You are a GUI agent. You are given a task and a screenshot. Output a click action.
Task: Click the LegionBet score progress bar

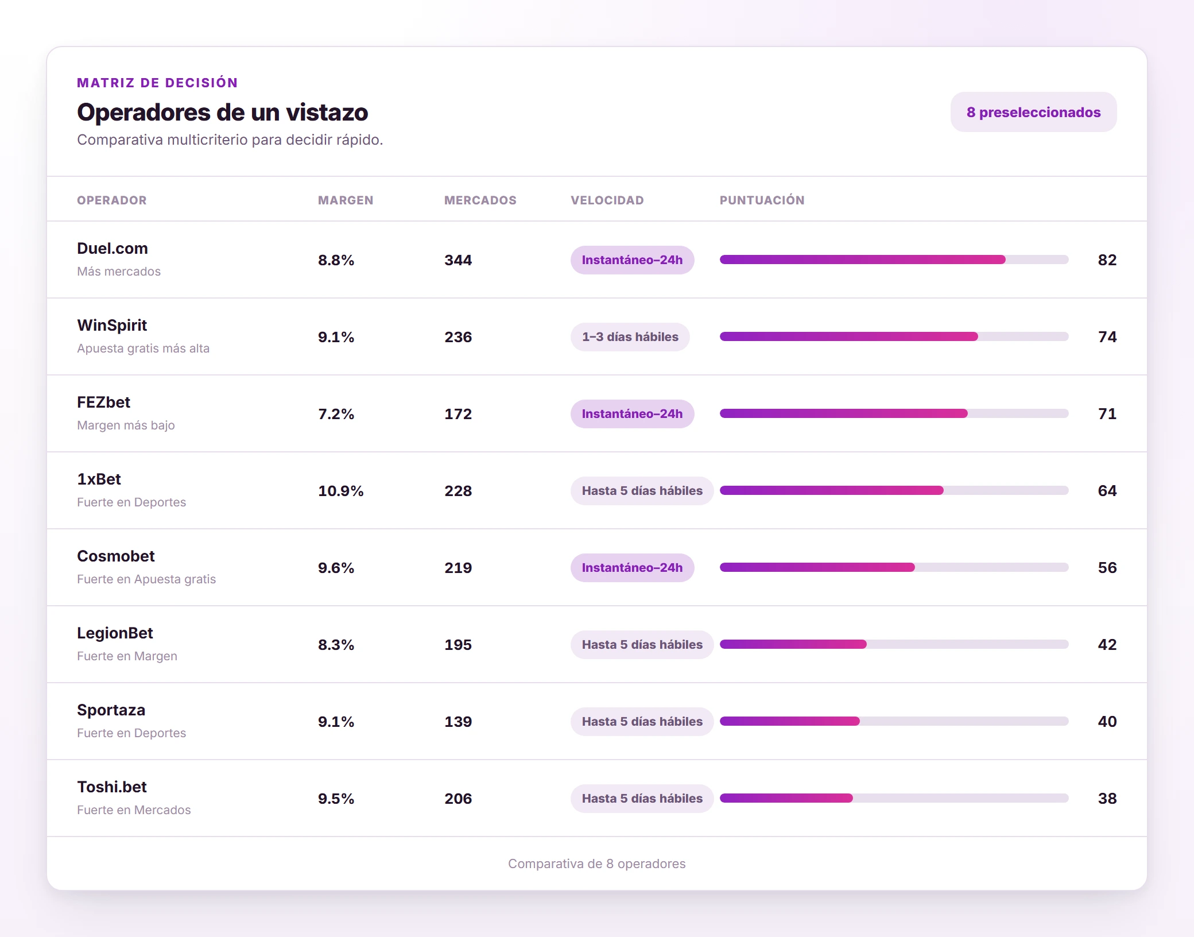point(894,644)
